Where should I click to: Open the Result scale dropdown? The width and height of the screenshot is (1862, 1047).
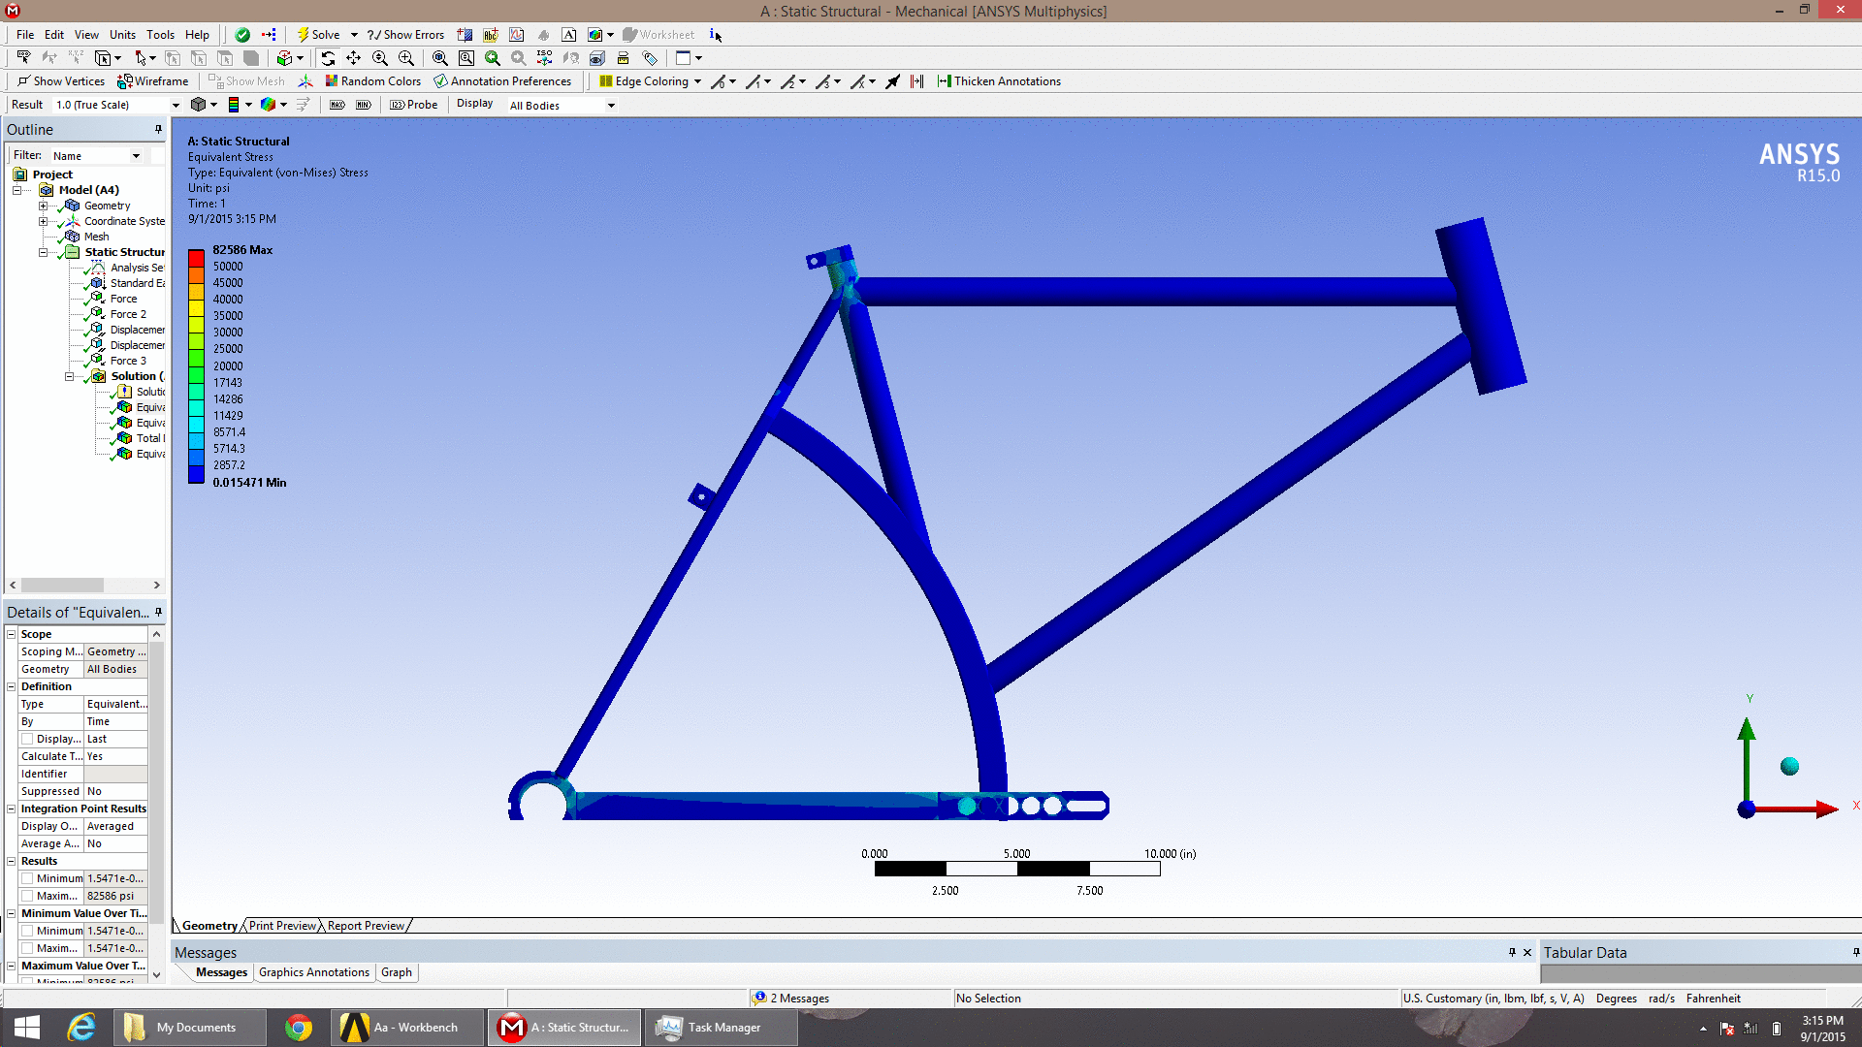tap(176, 105)
